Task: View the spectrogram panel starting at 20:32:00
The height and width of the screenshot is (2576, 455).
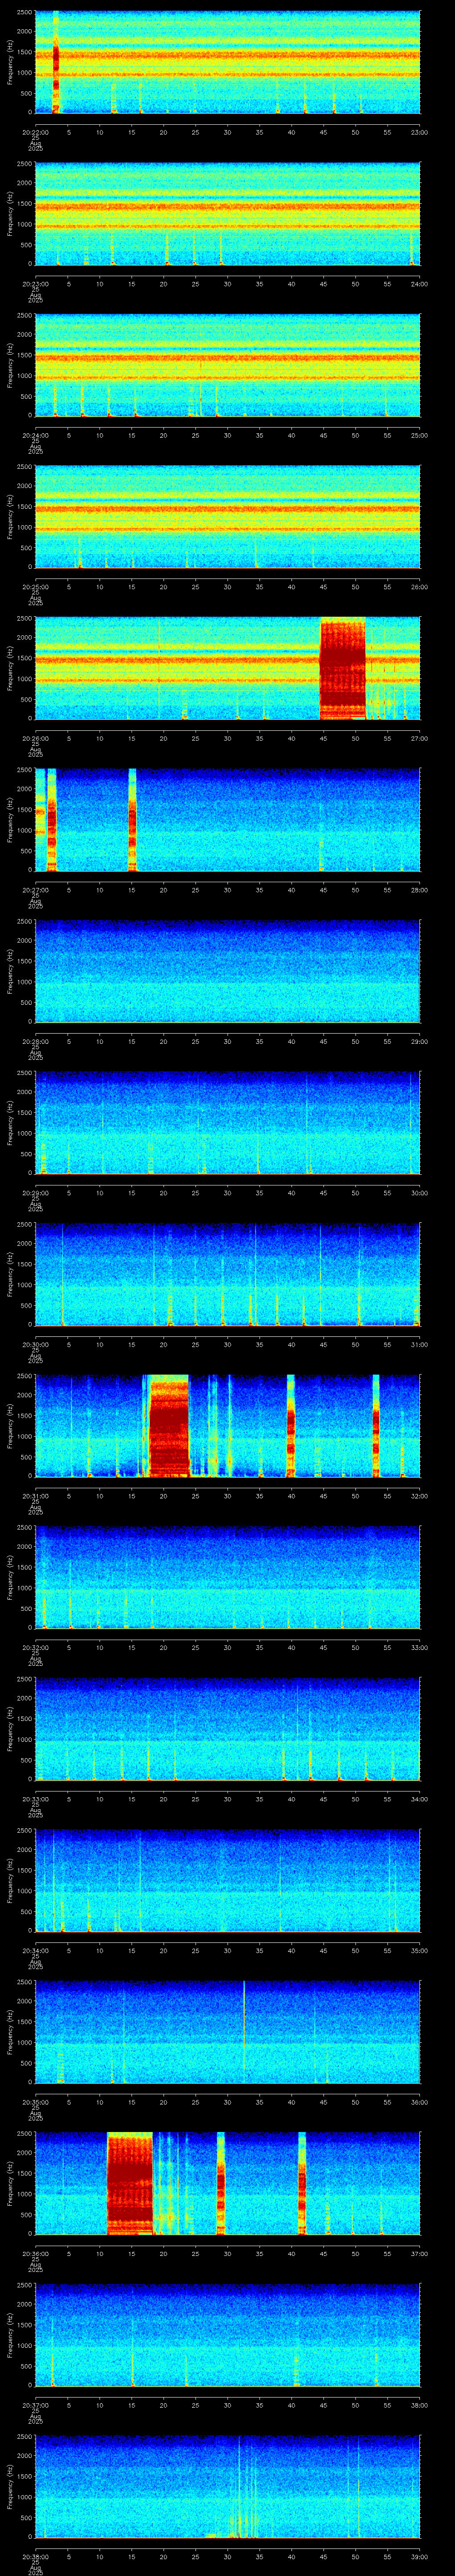Action: pyautogui.click(x=227, y=1578)
